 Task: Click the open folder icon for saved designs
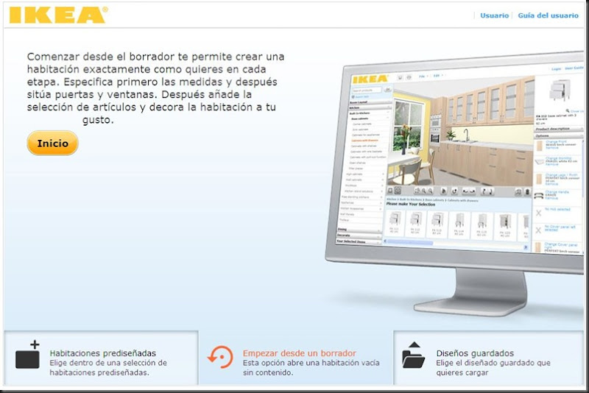point(413,355)
